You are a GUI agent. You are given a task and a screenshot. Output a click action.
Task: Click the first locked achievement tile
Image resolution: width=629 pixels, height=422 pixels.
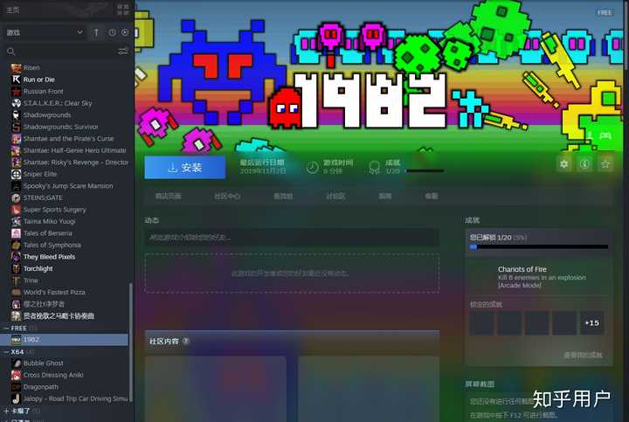[x=481, y=323]
